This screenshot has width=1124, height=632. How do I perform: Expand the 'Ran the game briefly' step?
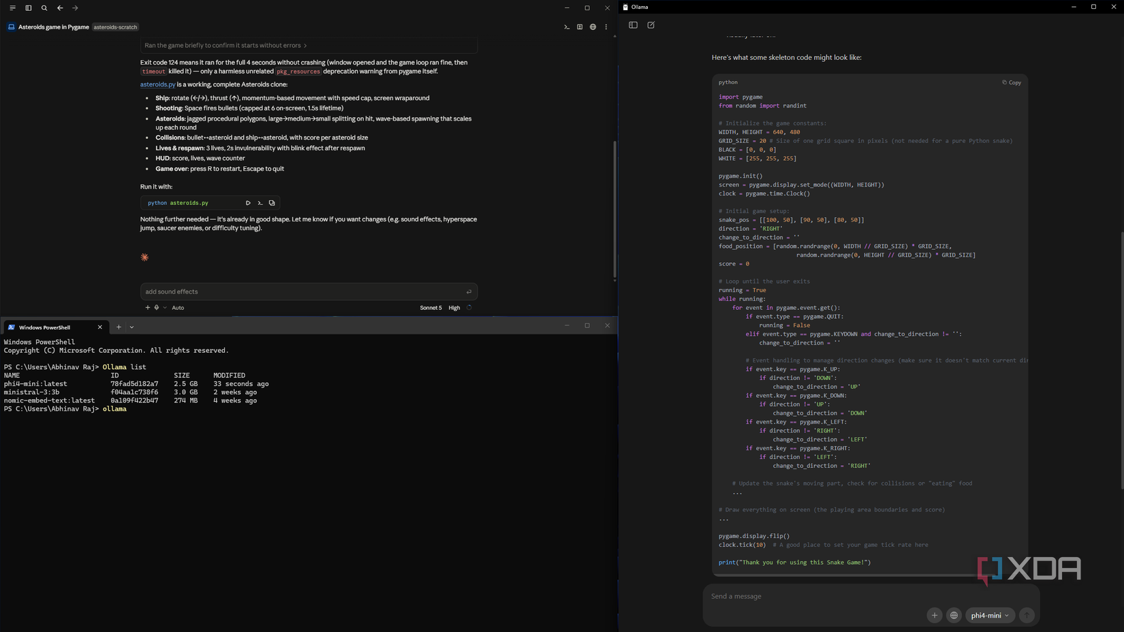(x=225, y=46)
